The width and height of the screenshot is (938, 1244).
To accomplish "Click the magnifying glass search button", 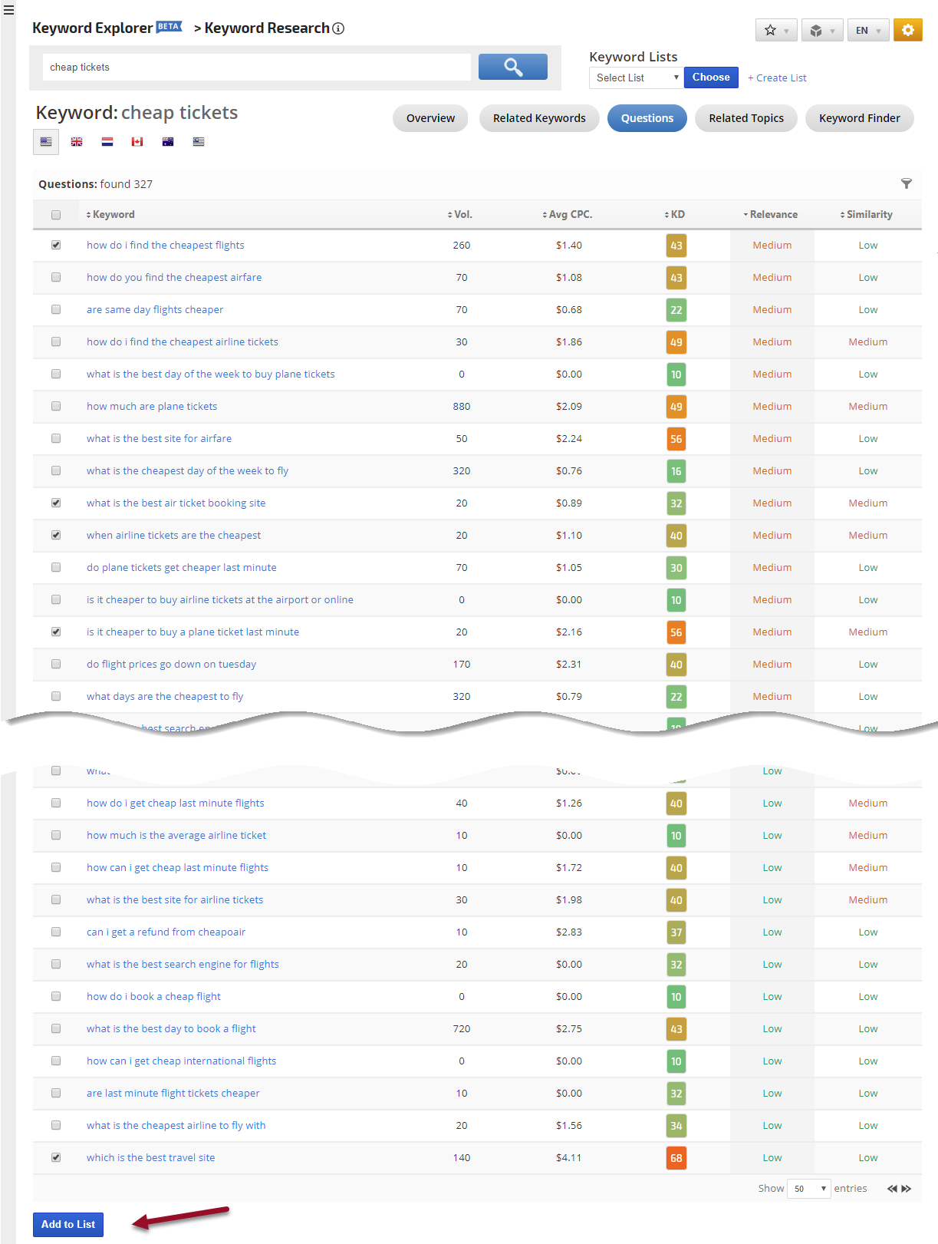I will coord(512,67).
